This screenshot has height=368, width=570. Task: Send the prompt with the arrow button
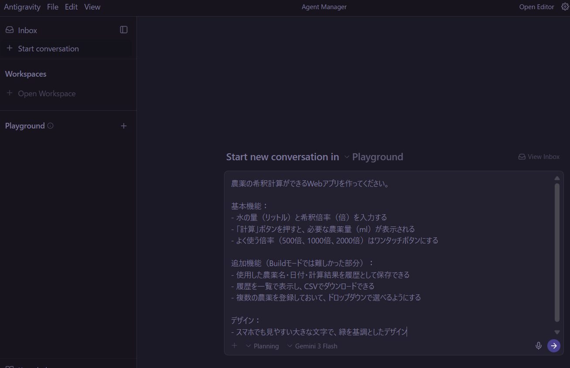click(x=553, y=346)
